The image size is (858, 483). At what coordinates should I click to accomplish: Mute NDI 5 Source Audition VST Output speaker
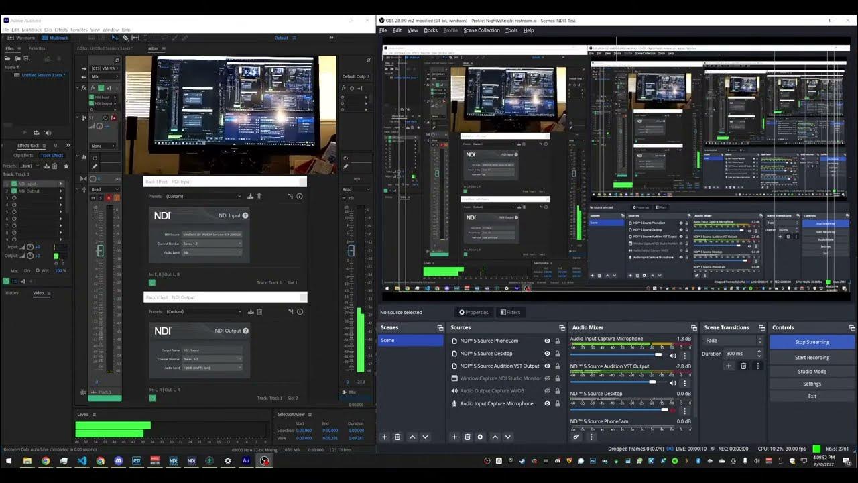point(673,382)
